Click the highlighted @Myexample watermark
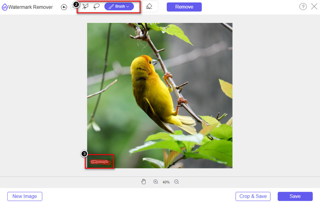Image resolution: width=320 pixels, height=204 pixels. (100, 162)
